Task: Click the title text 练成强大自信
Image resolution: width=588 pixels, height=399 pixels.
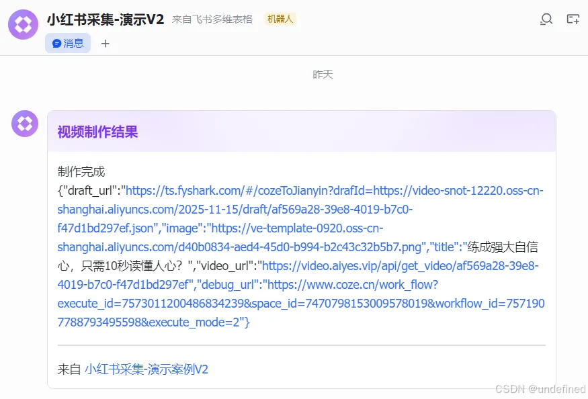Action: click(x=503, y=247)
